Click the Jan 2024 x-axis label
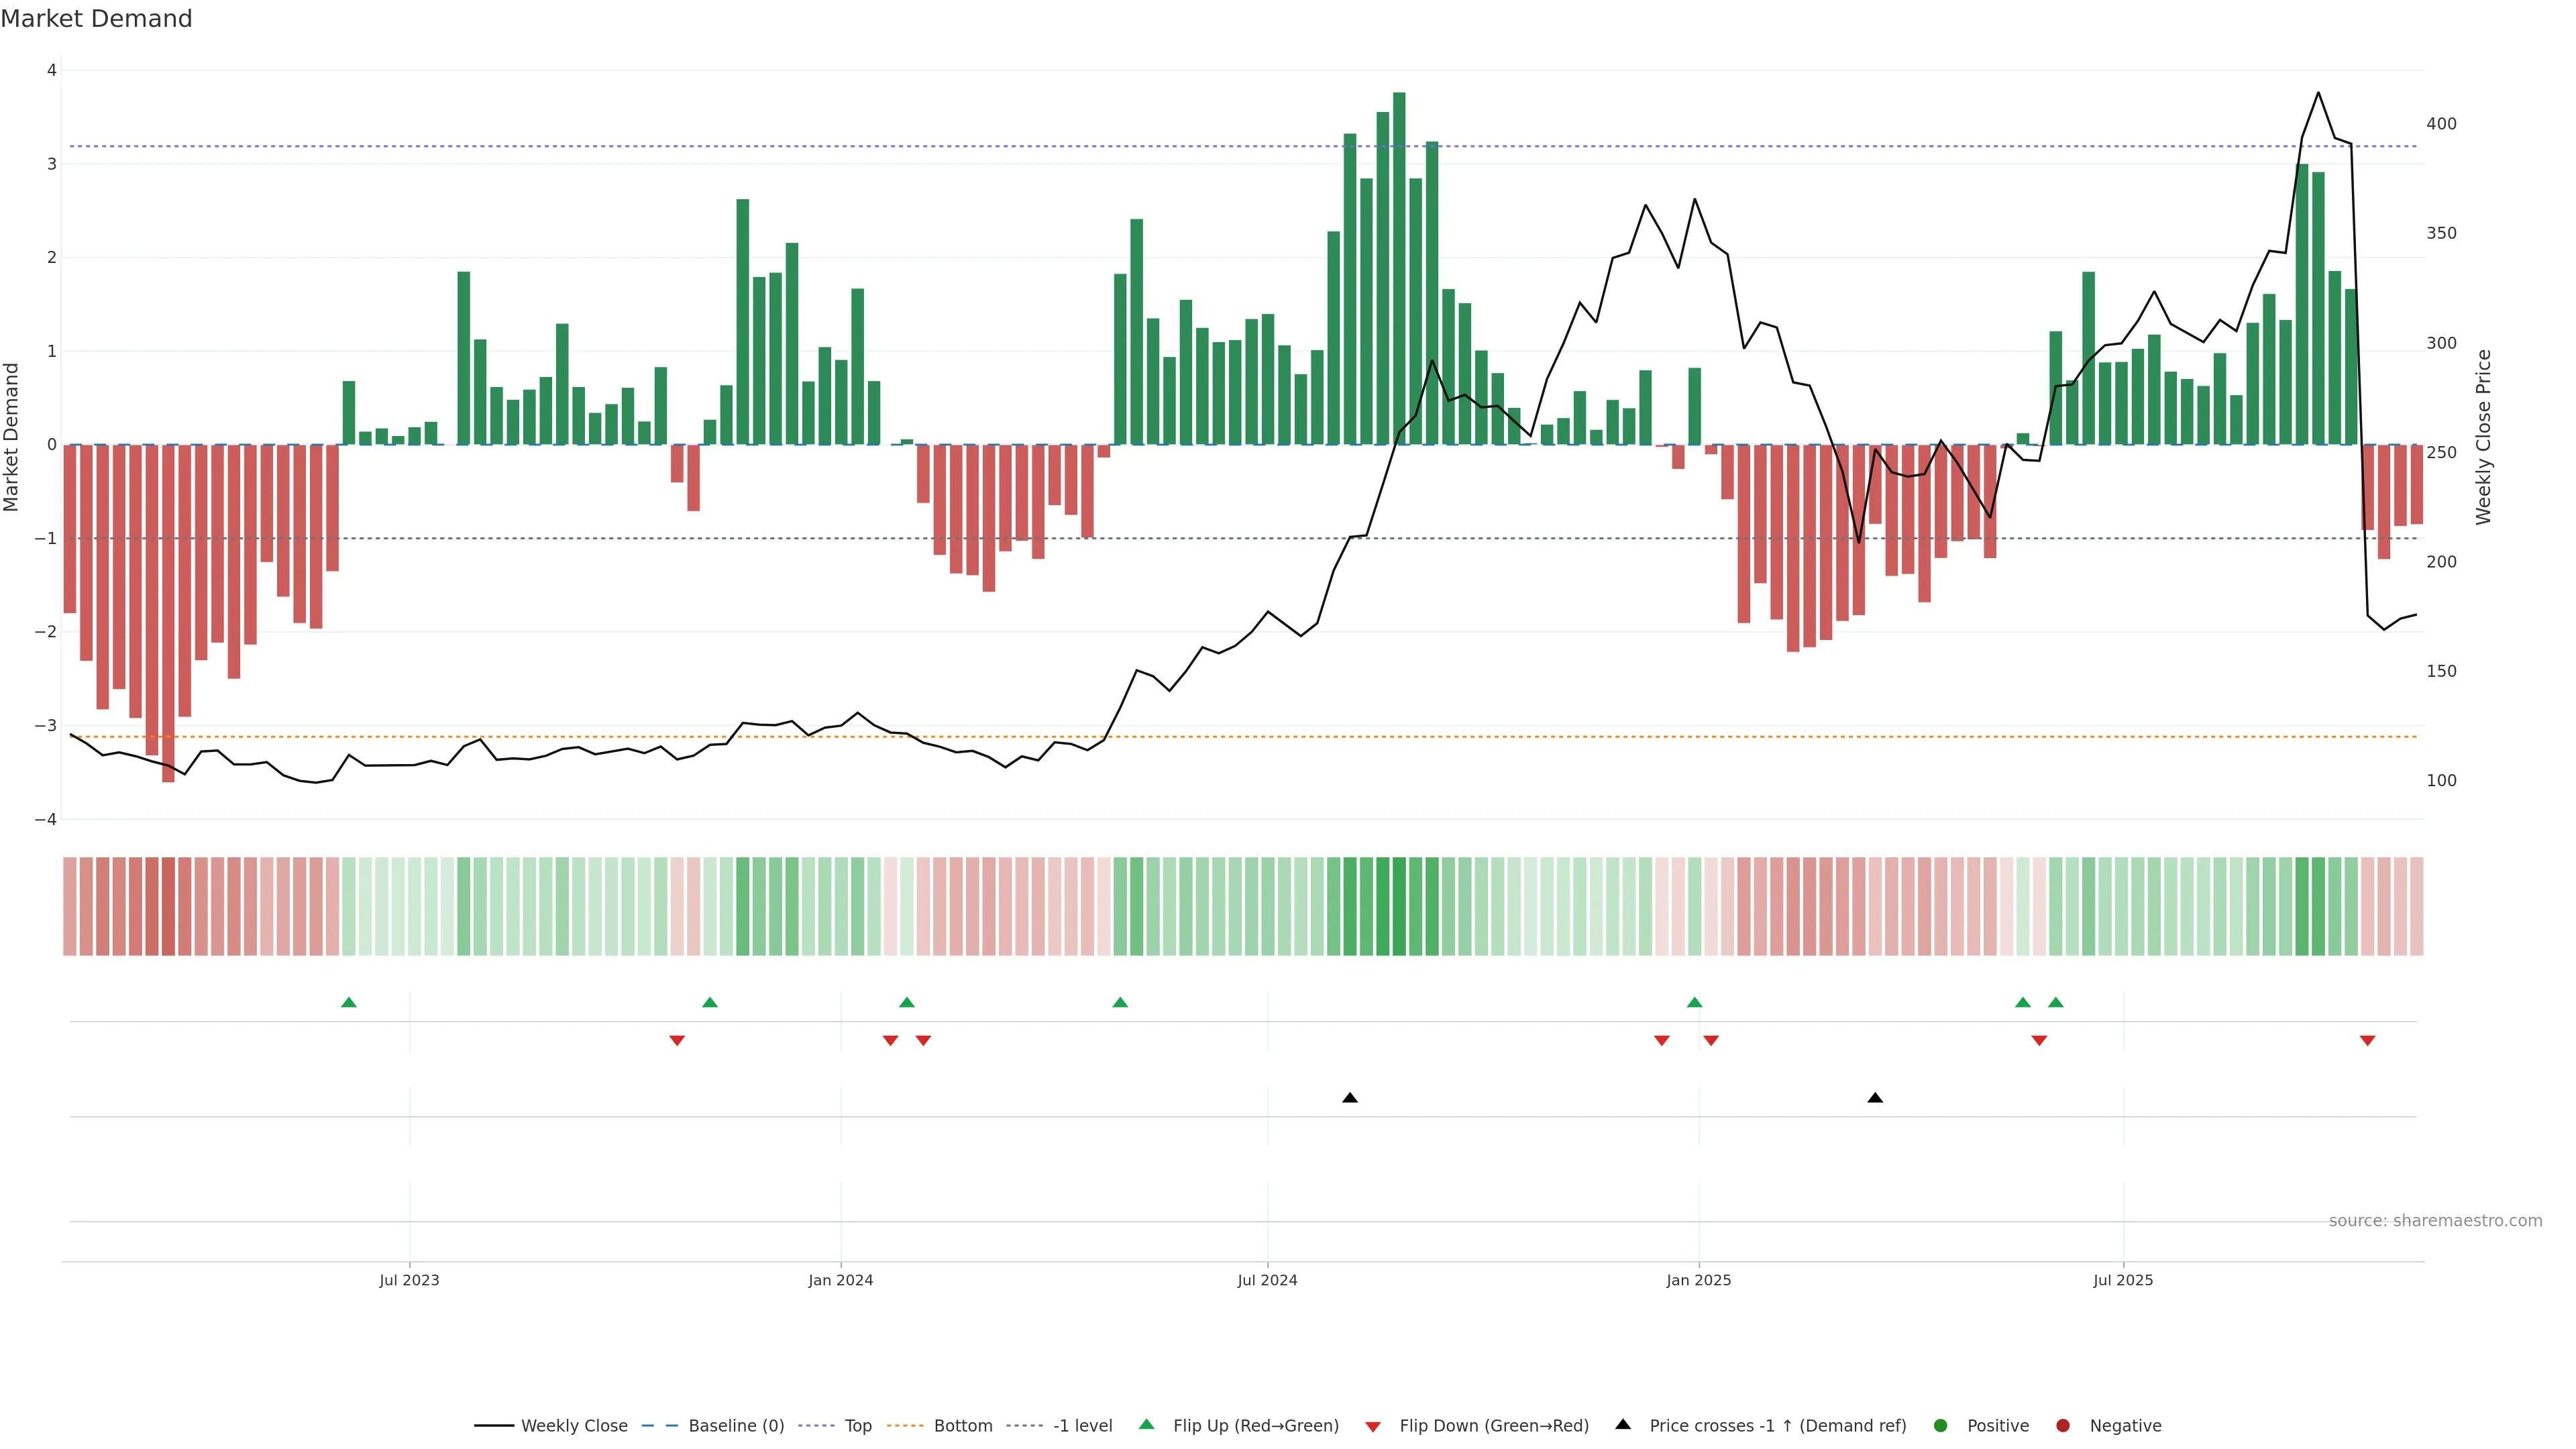The height and width of the screenshot is (1449, 2576). (x=840, y=1280)
